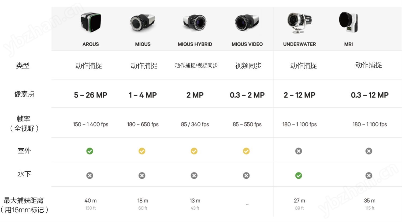The height and width of the screenshot is (222, 402).
Task: Select the Miqus camera picture
Action: pos(143,23)
